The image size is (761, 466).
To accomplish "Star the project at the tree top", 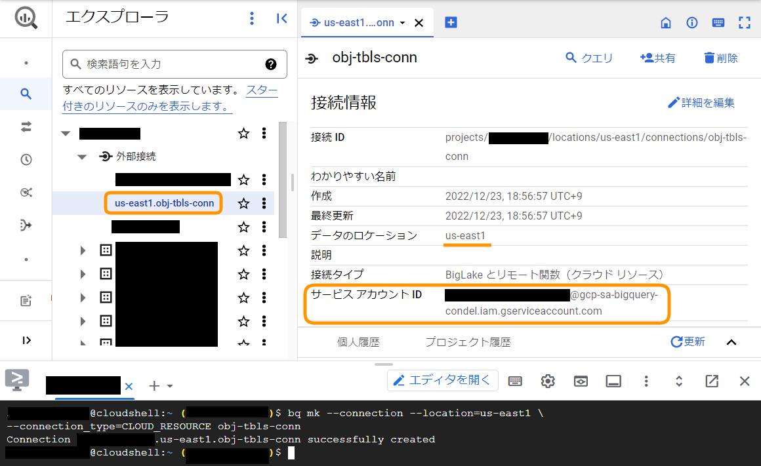I will click(243, 133).
